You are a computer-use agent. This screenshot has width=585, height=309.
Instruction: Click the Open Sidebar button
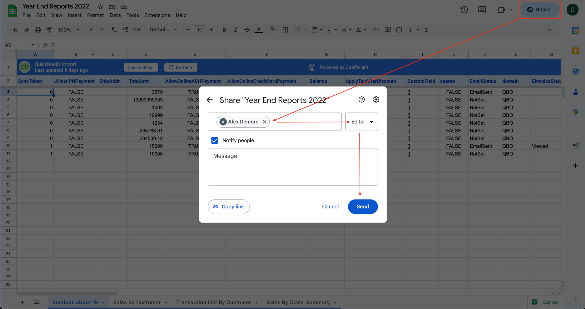(x=141, y=67)
